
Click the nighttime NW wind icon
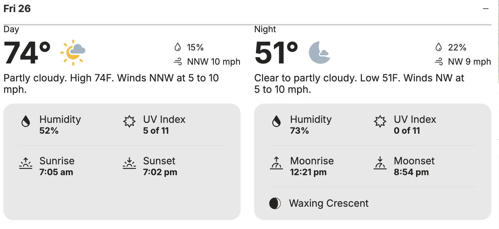439,62
